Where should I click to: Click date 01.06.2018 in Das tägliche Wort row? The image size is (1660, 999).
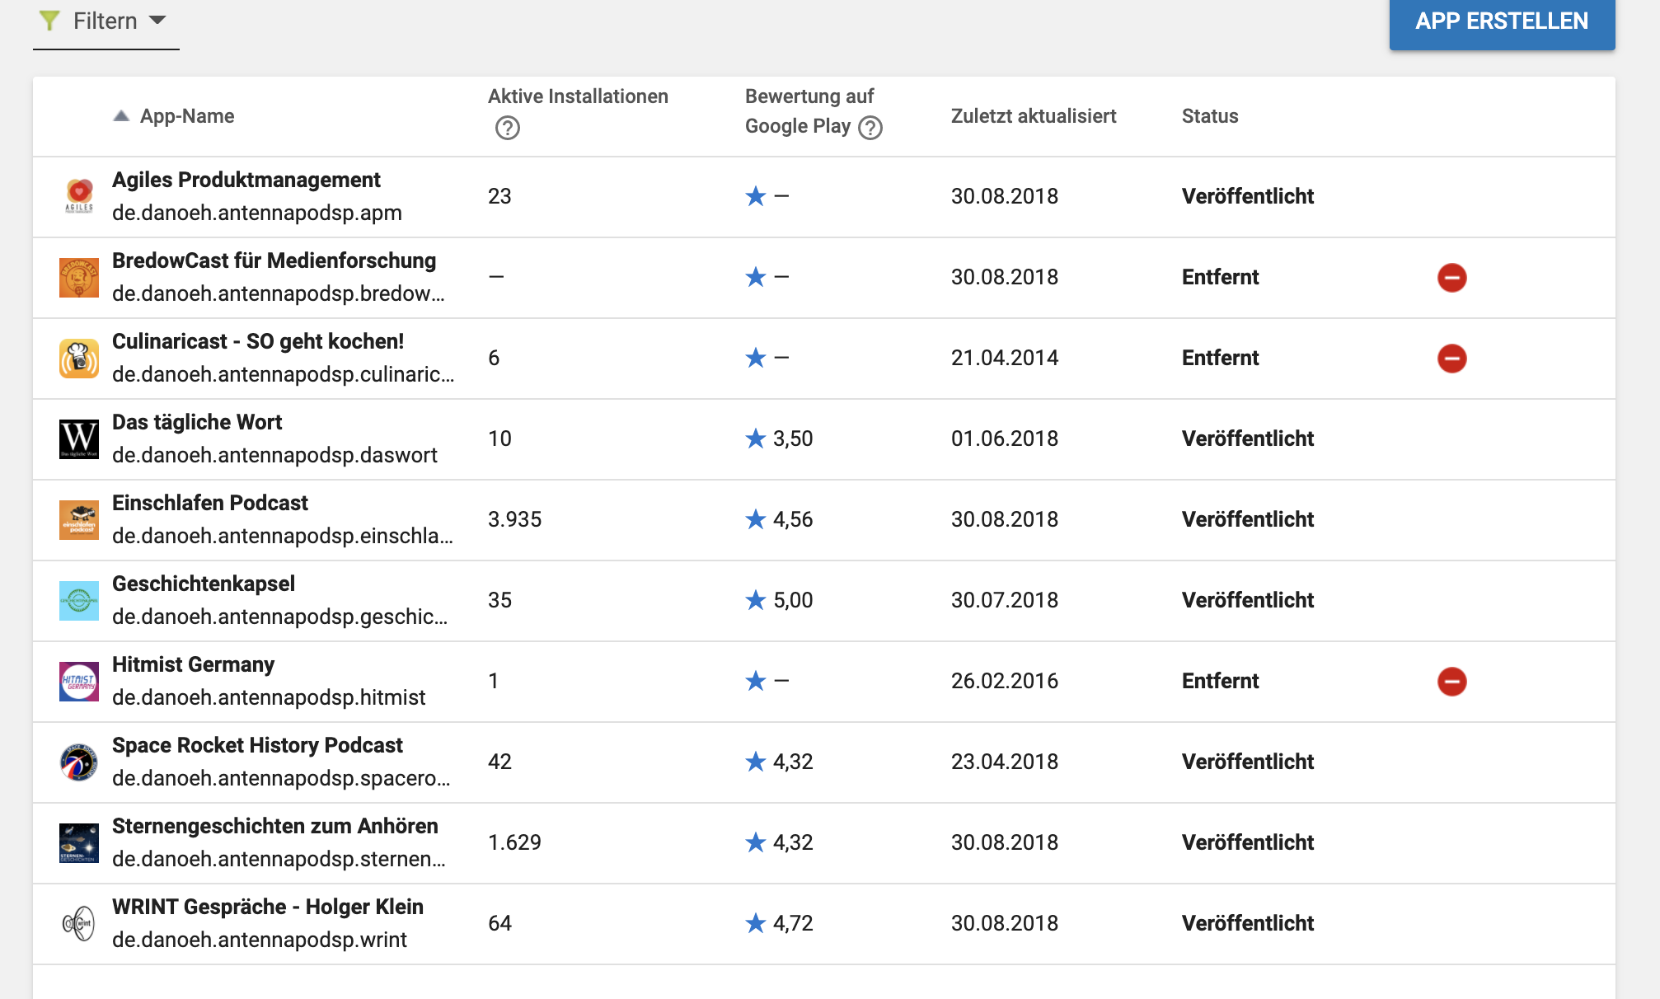tap(1005, 439)
